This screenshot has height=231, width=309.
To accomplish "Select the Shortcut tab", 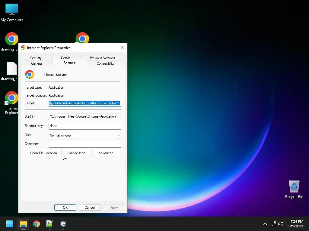I will click(x=70, y=63).
